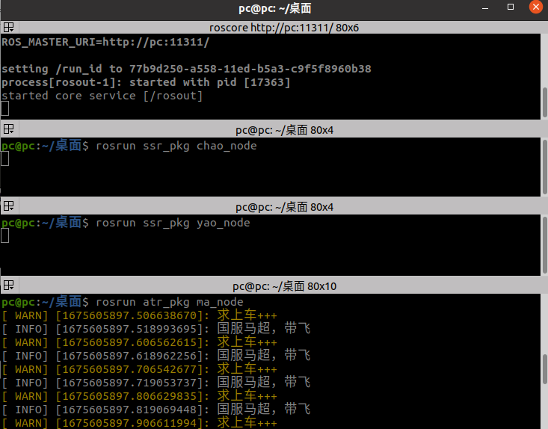Click INFO line timestamp 1675605897.819069448
This screenshot has height=429, width=548.
[129, 410]
